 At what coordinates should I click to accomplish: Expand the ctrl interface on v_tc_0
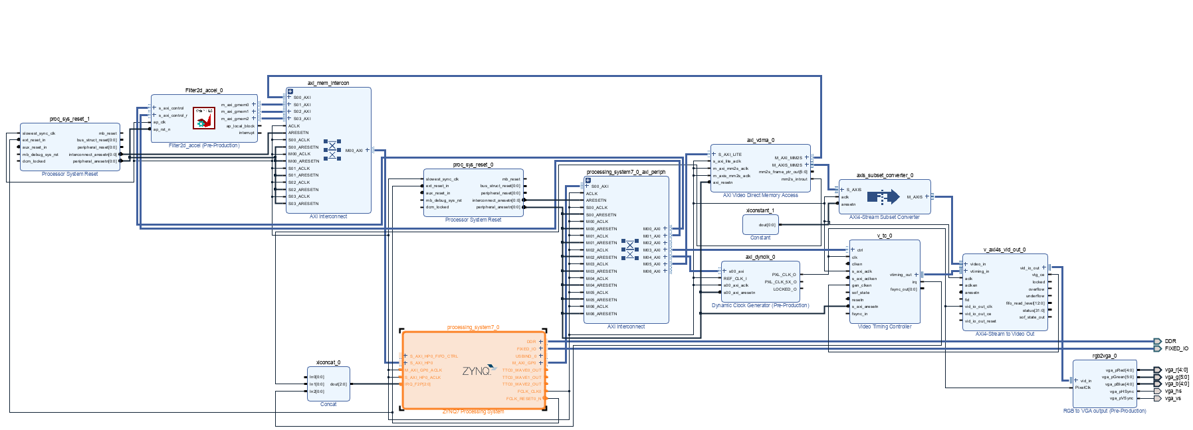click(853, 250)
